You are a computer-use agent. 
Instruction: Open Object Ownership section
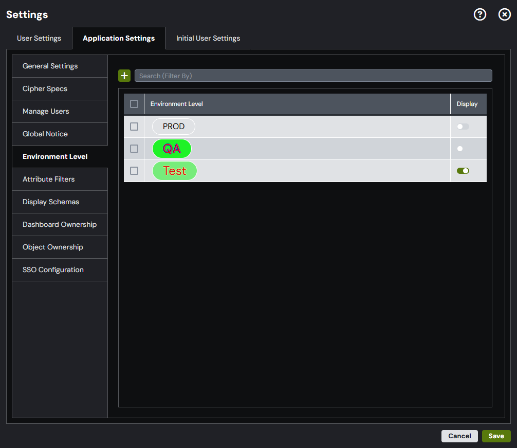click(60, 247)
